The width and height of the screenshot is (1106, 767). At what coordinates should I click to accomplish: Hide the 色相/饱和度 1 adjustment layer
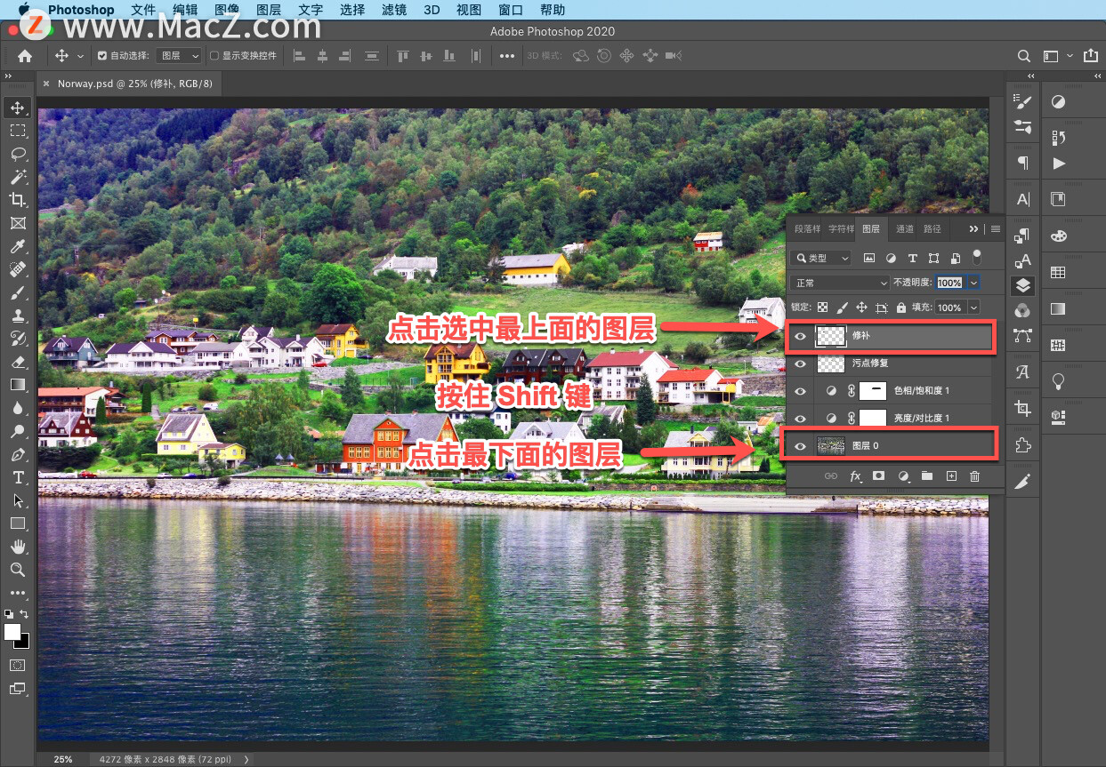800,391
